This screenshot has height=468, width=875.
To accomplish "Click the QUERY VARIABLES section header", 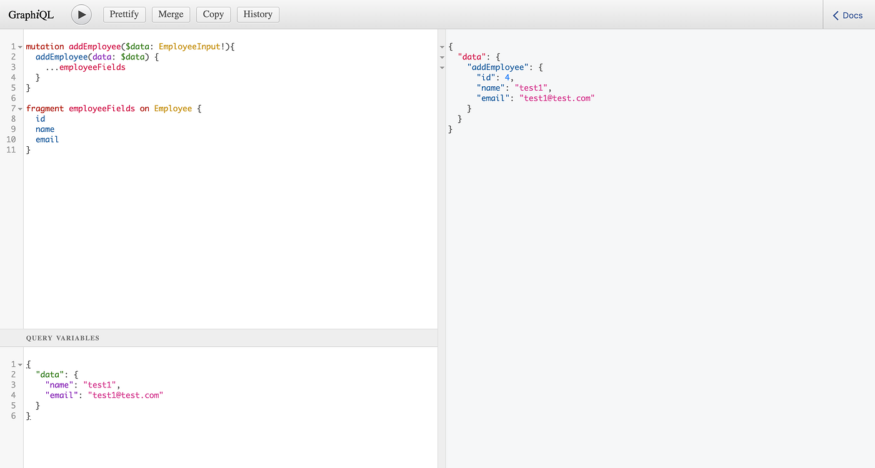I will click(62, 337).
